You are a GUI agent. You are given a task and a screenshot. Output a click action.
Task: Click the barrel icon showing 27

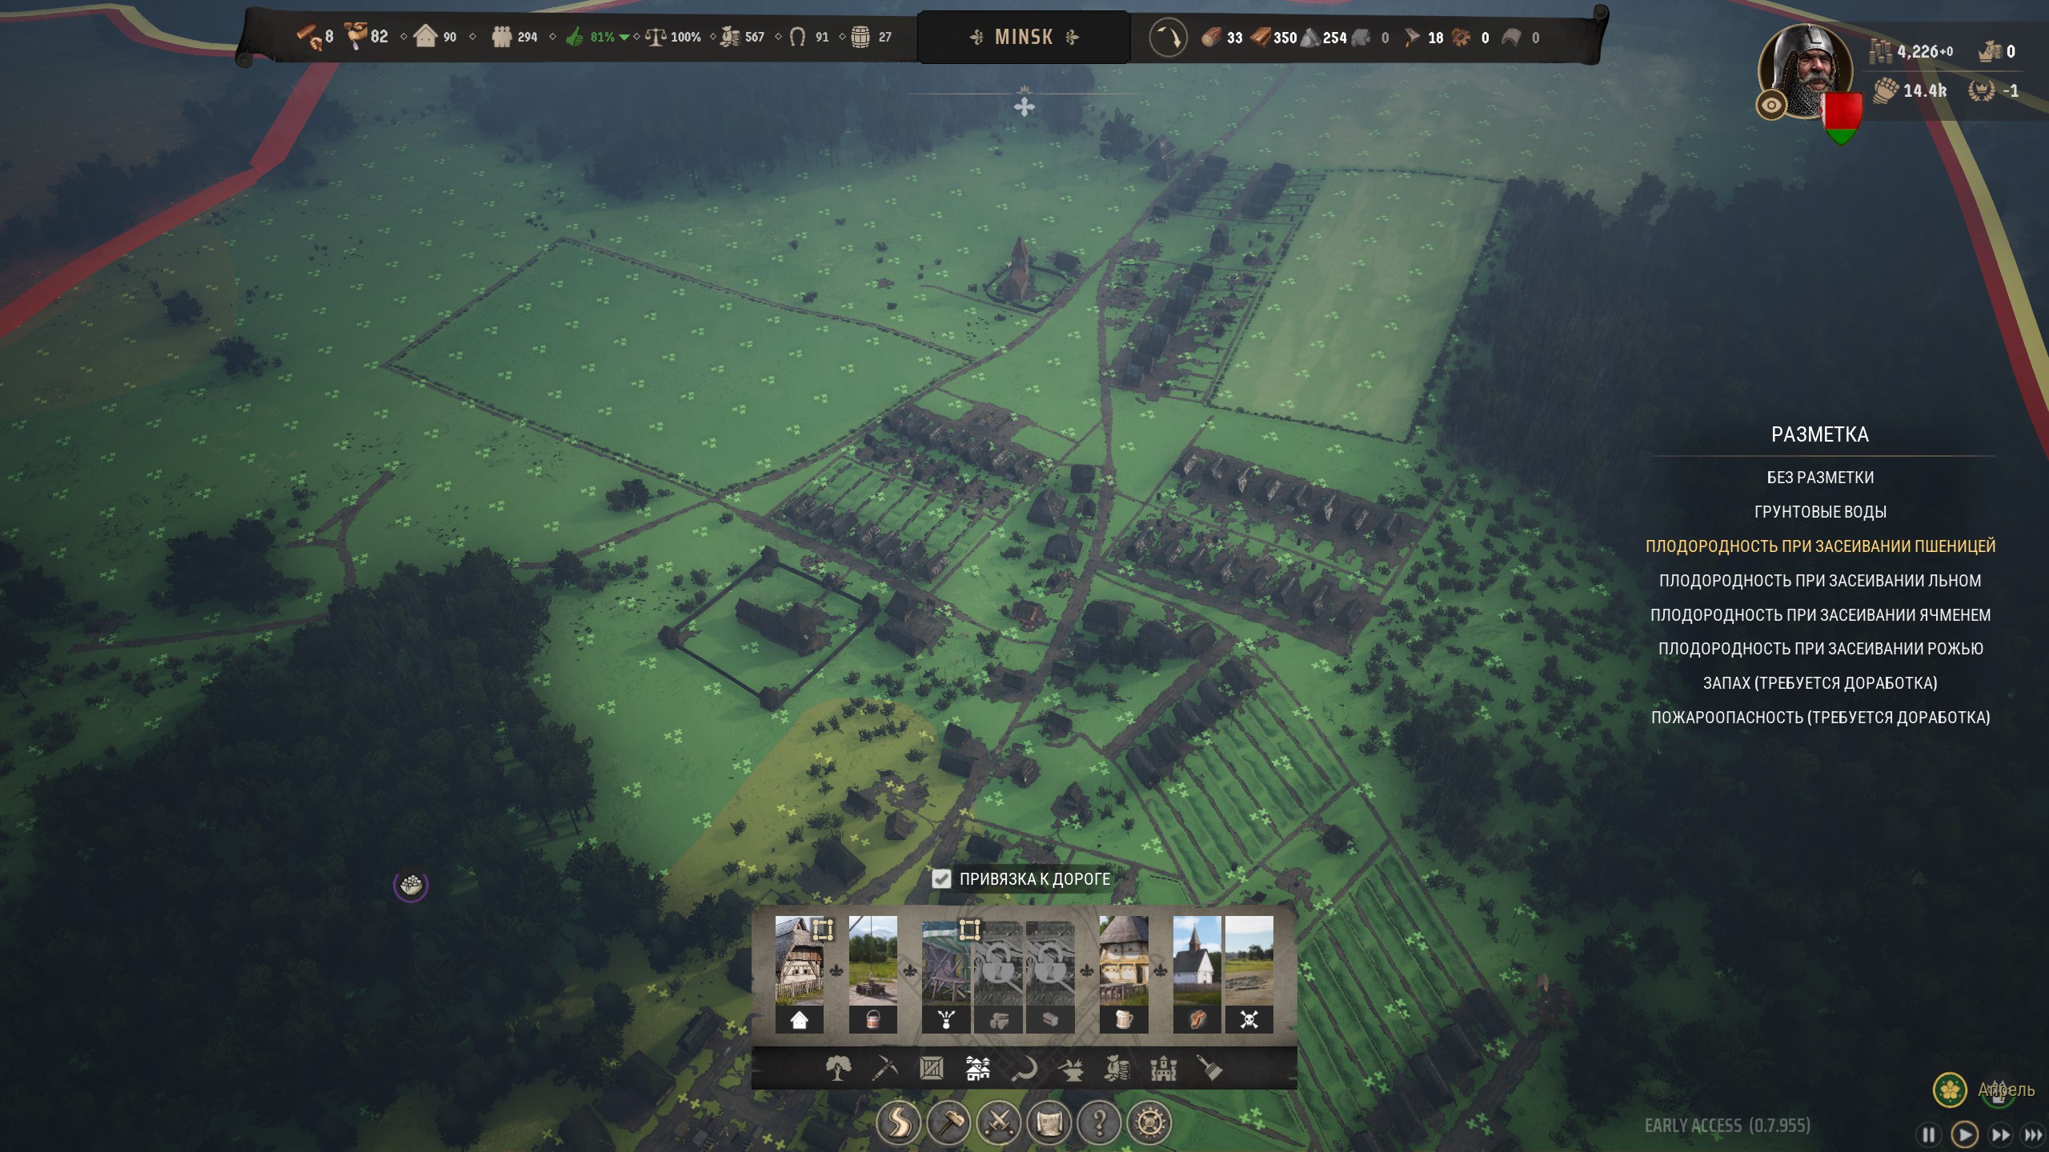pos(860,37)
